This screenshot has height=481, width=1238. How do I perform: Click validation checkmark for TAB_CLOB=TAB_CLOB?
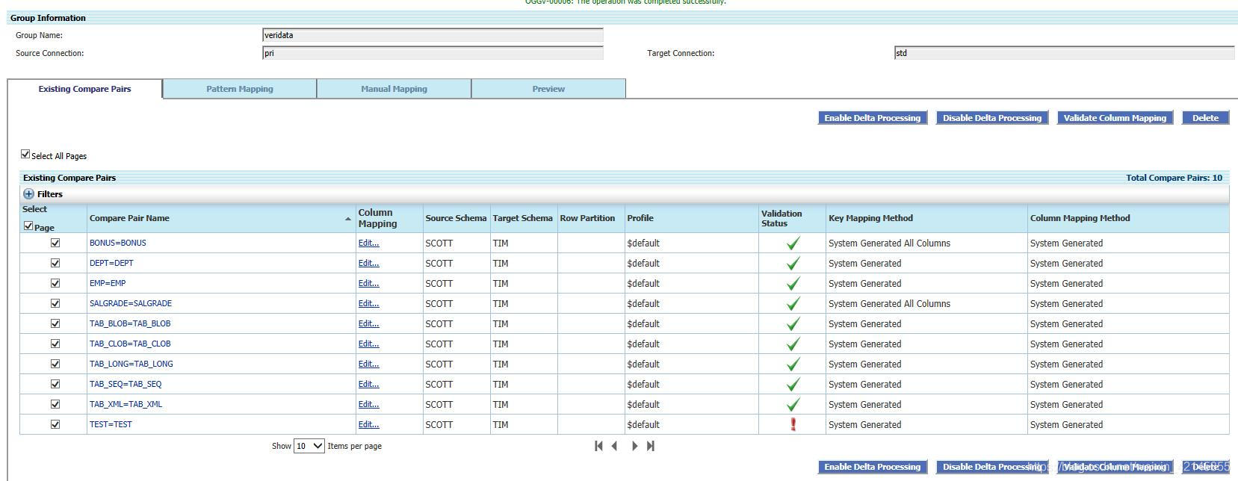(x=793, y=344)
